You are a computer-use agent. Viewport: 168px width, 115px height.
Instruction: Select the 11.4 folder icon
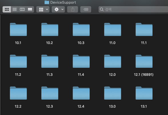tap(81, 61)
